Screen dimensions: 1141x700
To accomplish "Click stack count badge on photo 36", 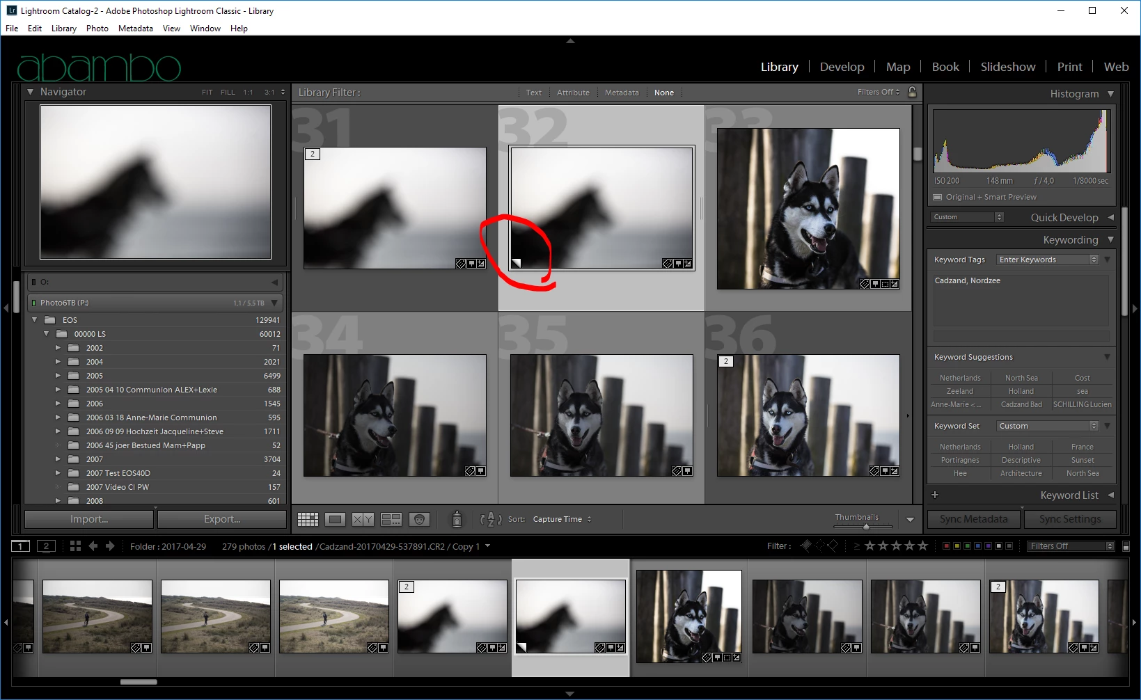I will (726, 361).
